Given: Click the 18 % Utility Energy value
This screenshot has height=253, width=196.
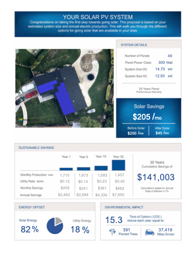Looking at the screenshot, I should pyautogui.click(x=80, y=230).
